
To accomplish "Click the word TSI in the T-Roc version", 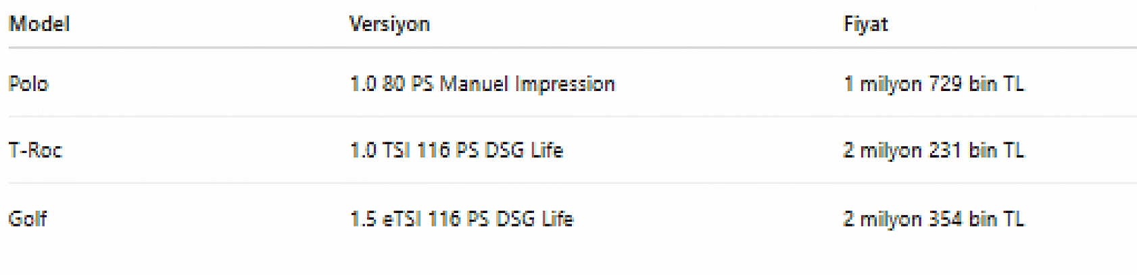I will point(396,150).
